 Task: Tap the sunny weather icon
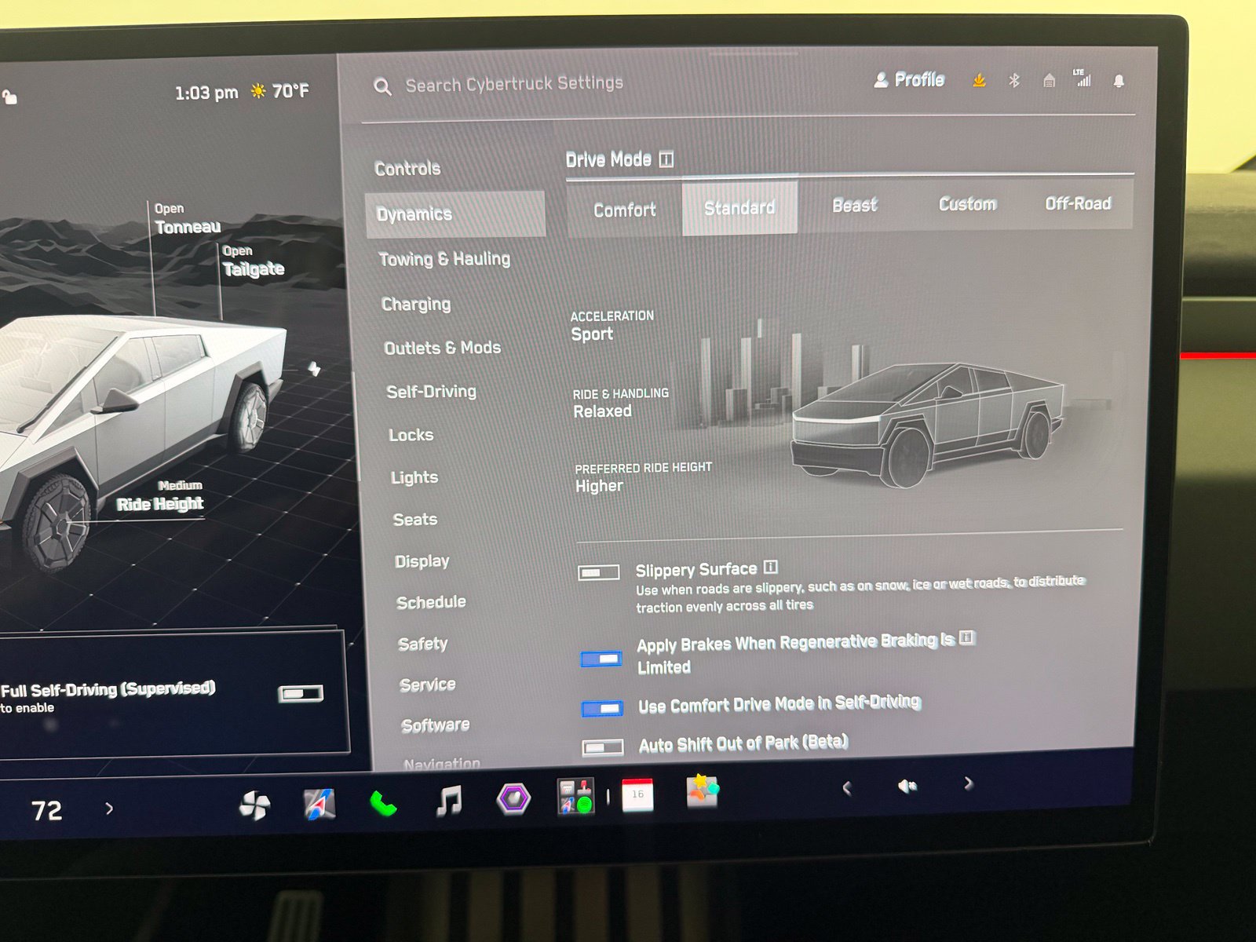pyautogui.click(x=258, y=91)
